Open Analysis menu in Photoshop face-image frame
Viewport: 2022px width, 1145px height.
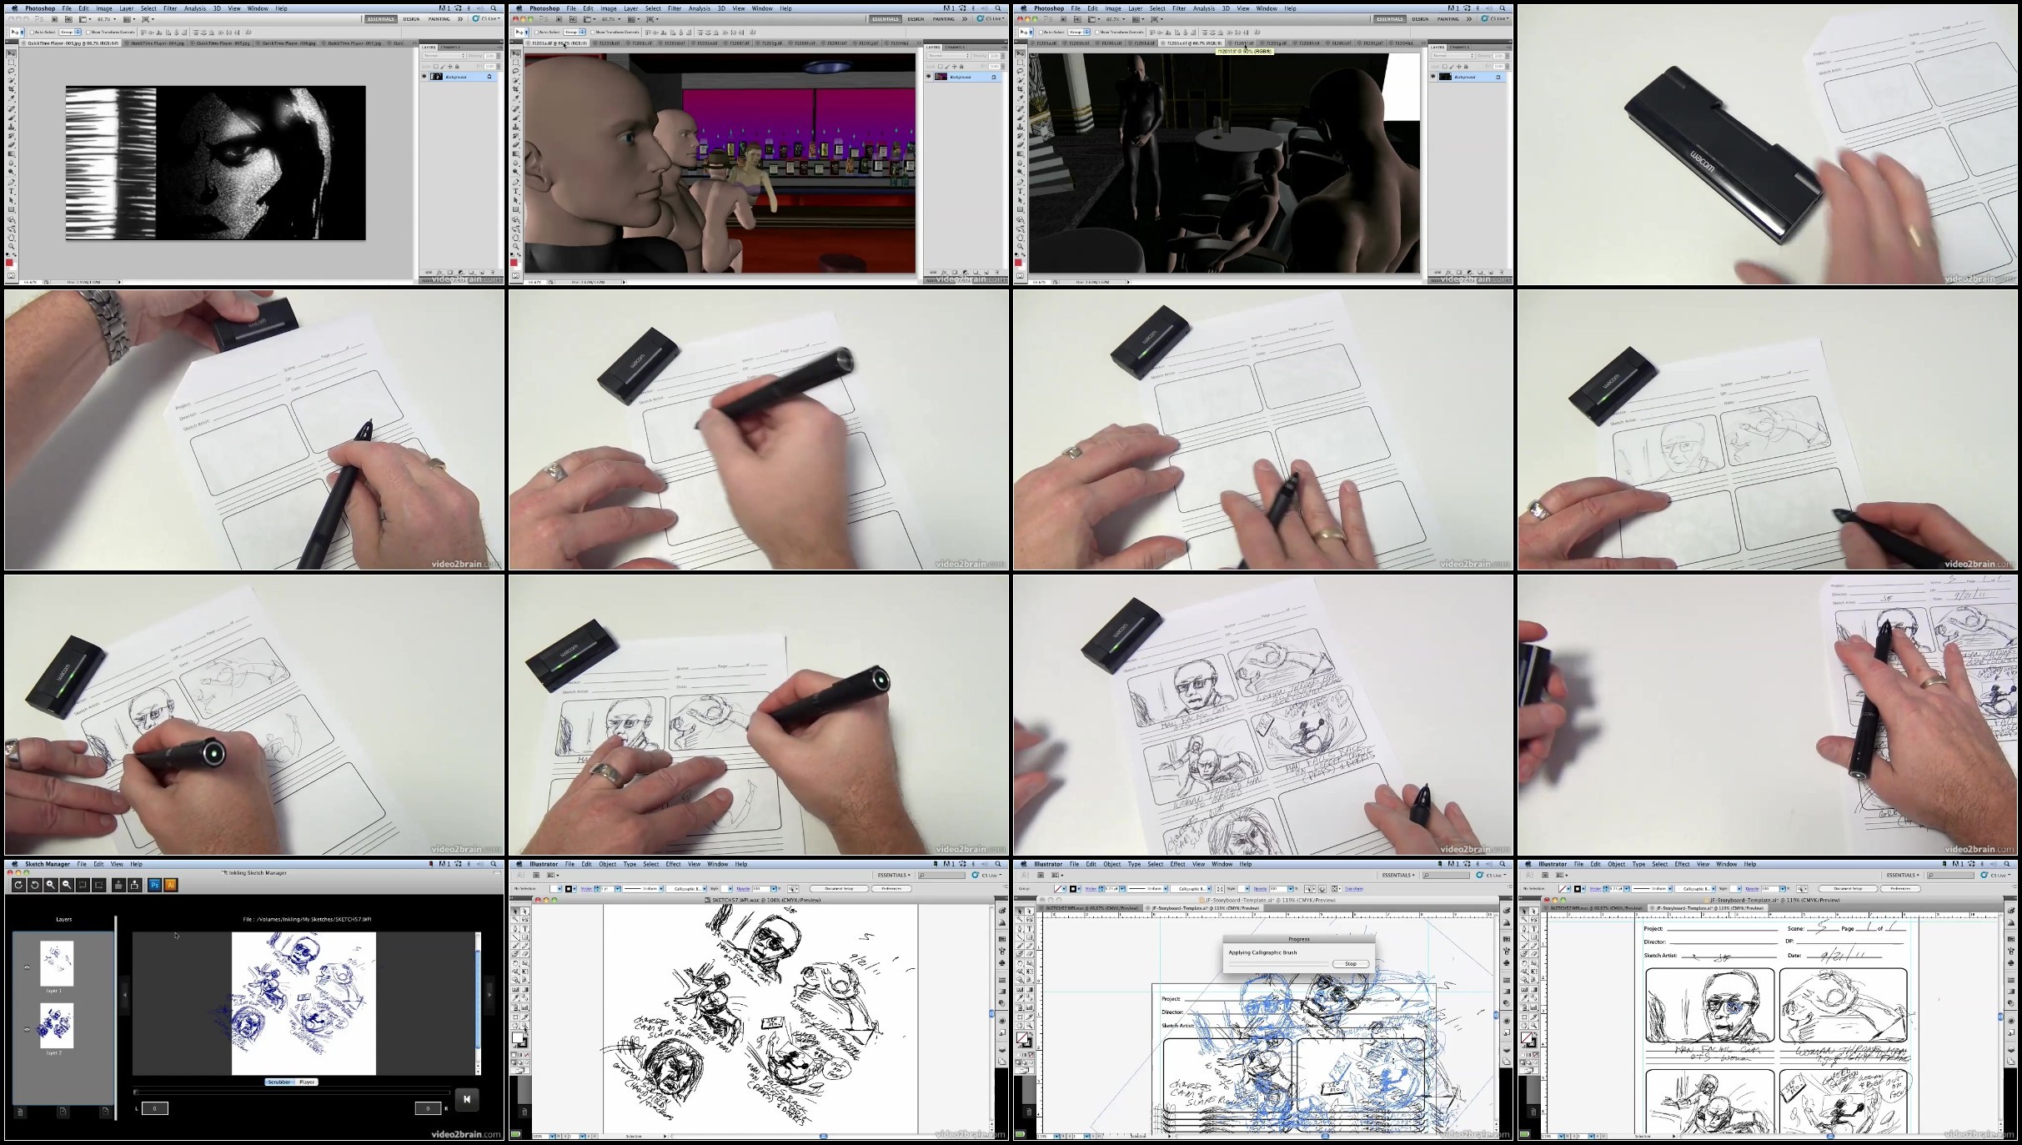click(195, 8)
